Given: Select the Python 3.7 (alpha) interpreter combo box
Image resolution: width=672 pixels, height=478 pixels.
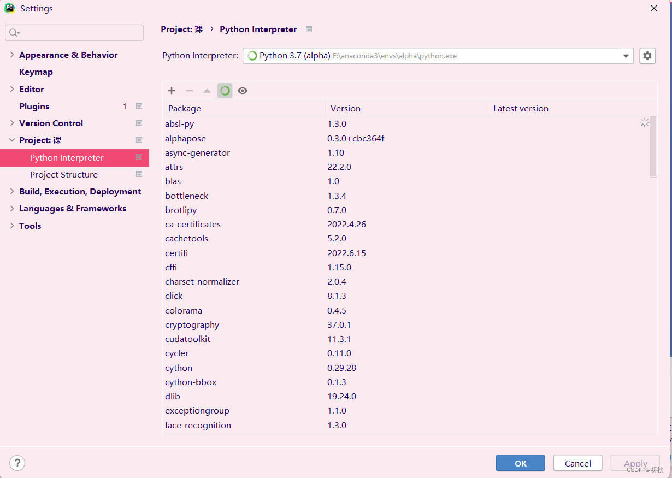Looking at the screenshot, I should tap(438, 56).
